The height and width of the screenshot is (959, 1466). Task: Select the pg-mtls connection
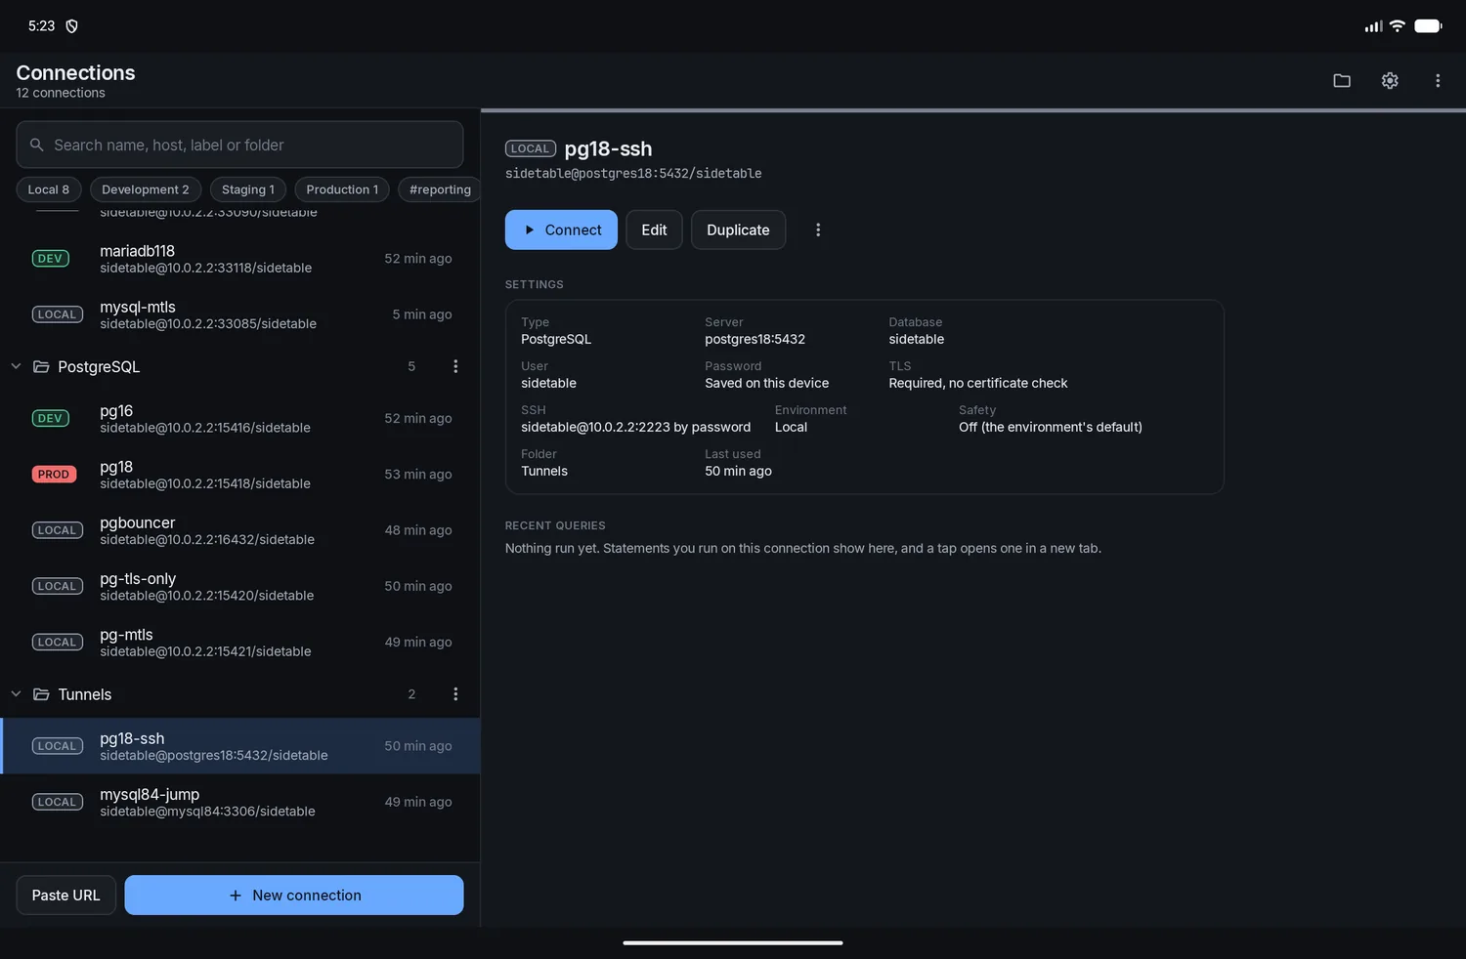click(x=240, y=643)
